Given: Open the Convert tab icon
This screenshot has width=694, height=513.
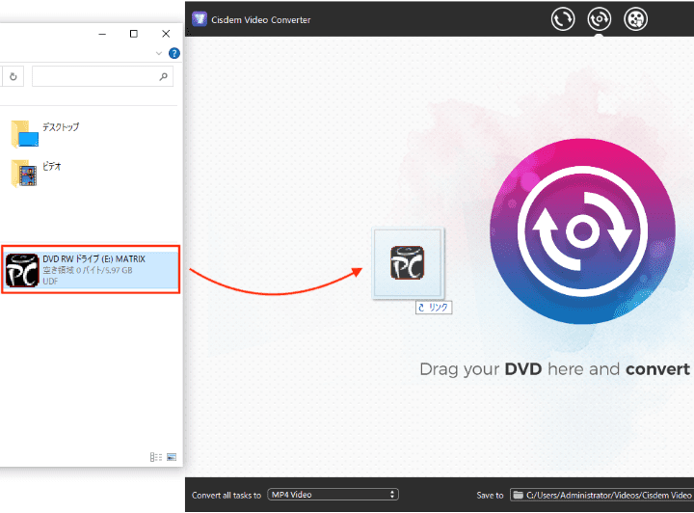Looking at the screenshot, I should point(563,18).
